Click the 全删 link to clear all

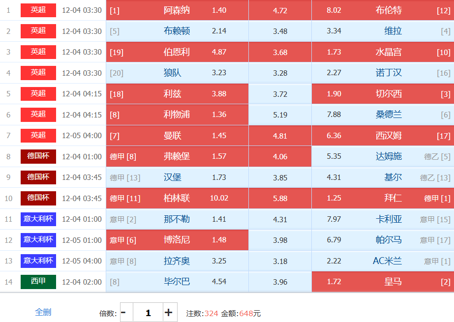[x=43, y=312]
